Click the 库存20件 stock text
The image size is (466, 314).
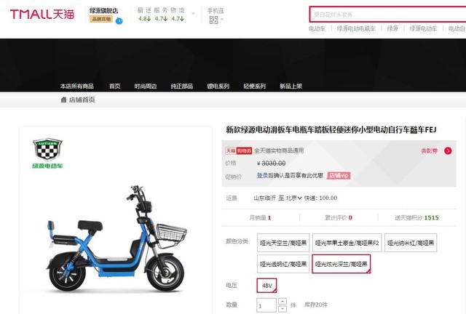click(x=316, y=305)
